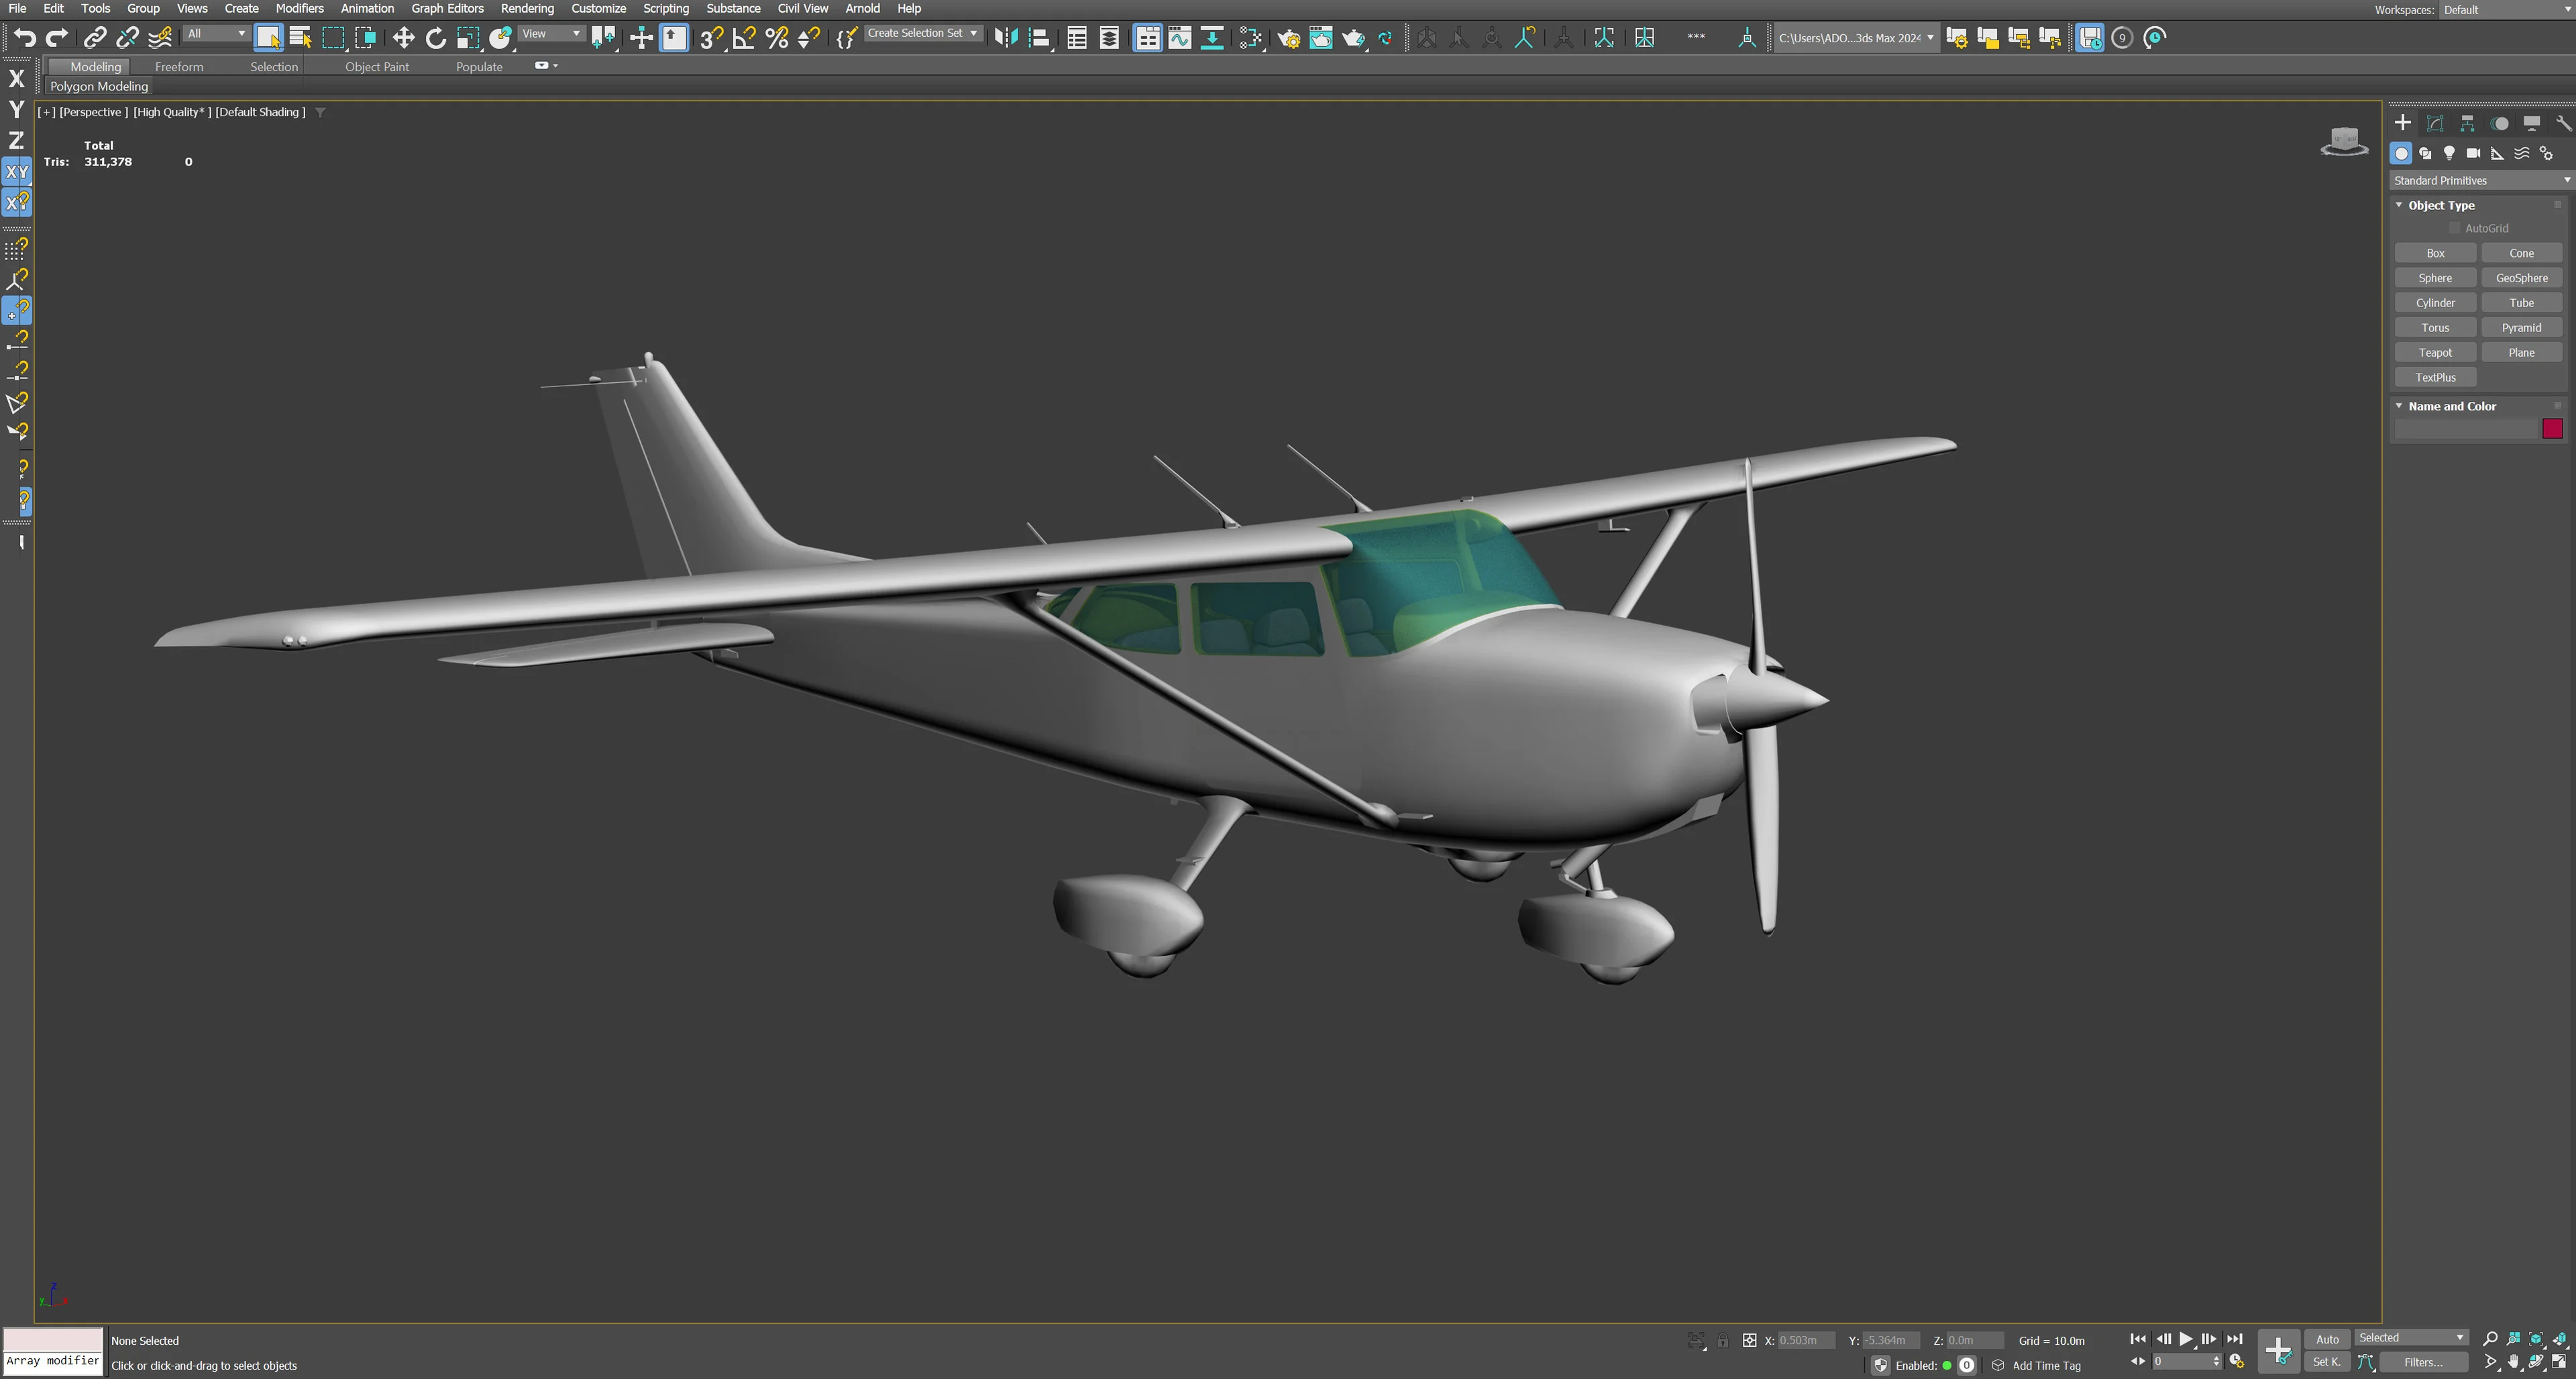Open the Graph Editors menu

click(447, 8)
